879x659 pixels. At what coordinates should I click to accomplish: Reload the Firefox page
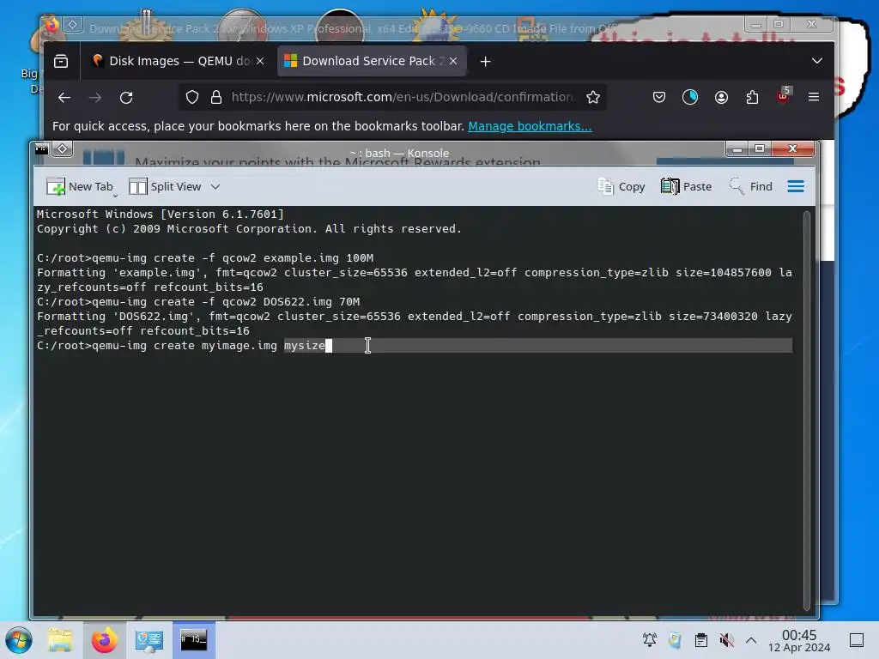click(126, 98)
